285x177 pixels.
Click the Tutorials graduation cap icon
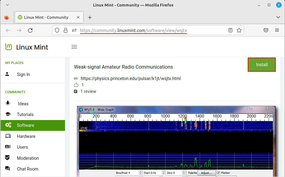tap(8, 114)
